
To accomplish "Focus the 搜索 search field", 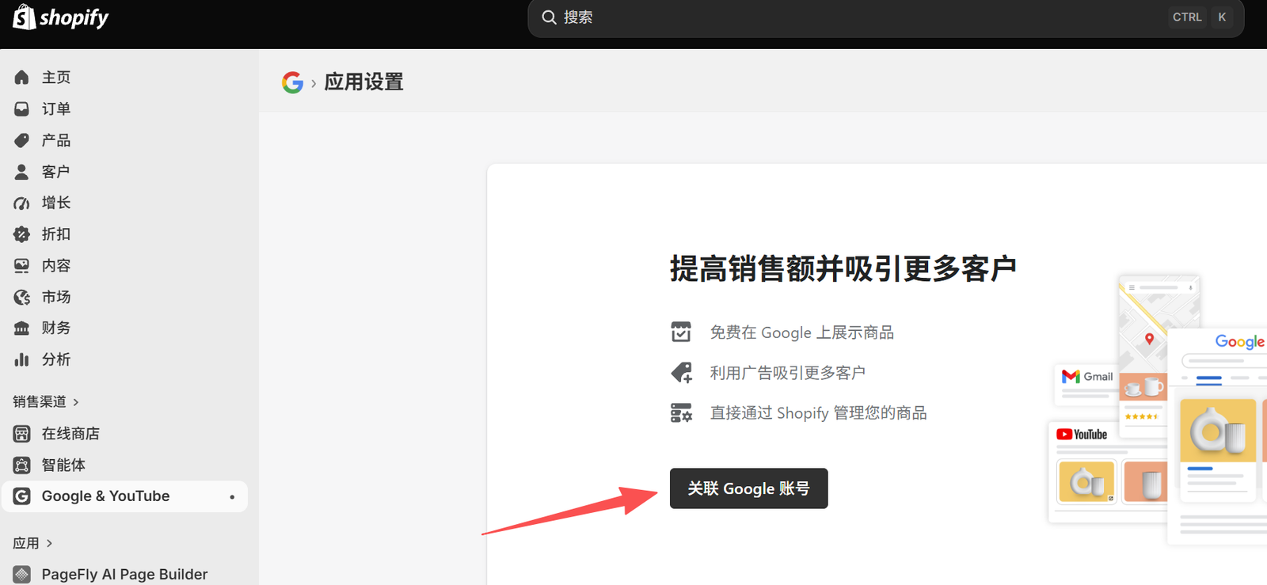I will 885,17.
